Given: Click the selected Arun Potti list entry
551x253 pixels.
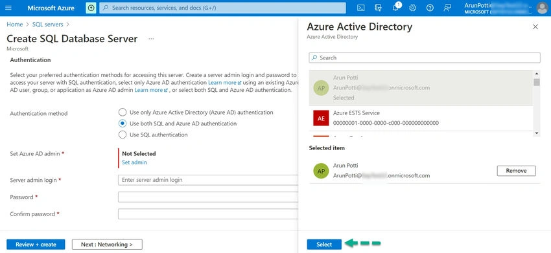Looking at the screenshot, I should pos(421,88).
